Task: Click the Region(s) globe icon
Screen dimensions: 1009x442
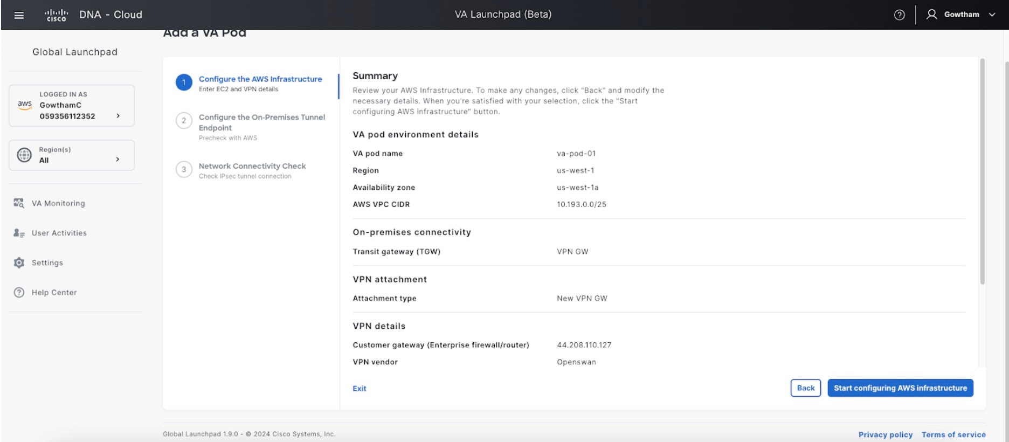Action: point(24,155)
